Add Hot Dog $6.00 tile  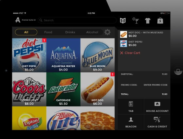(x=98, y=89)
